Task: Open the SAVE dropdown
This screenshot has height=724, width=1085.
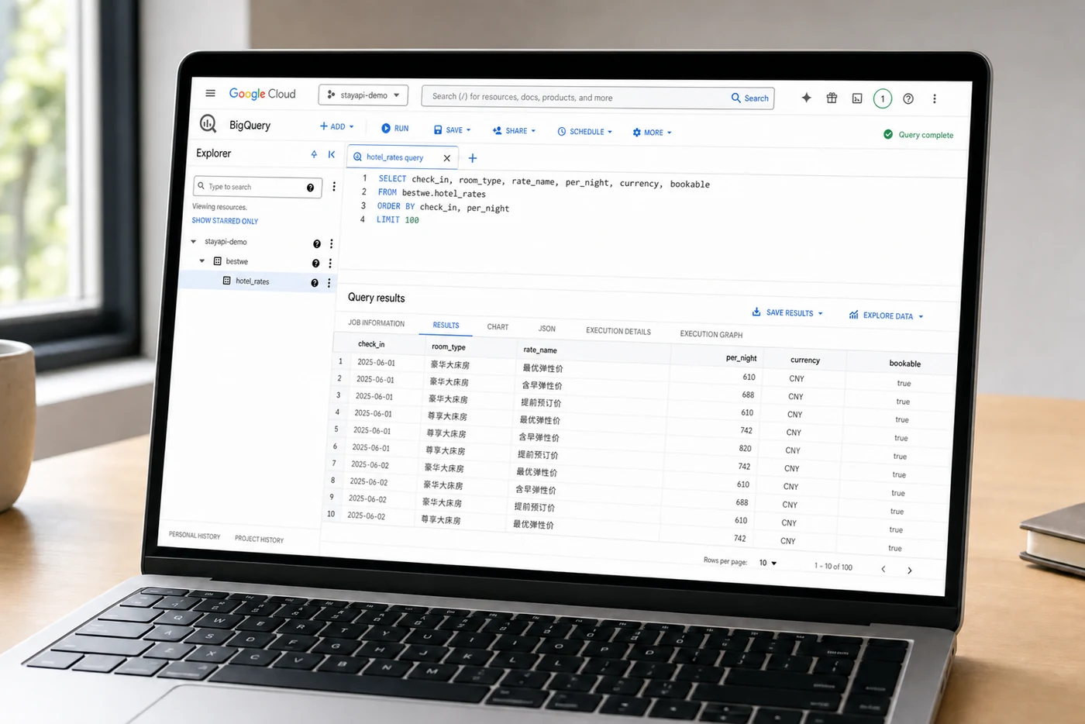Action: coord(453,130)
